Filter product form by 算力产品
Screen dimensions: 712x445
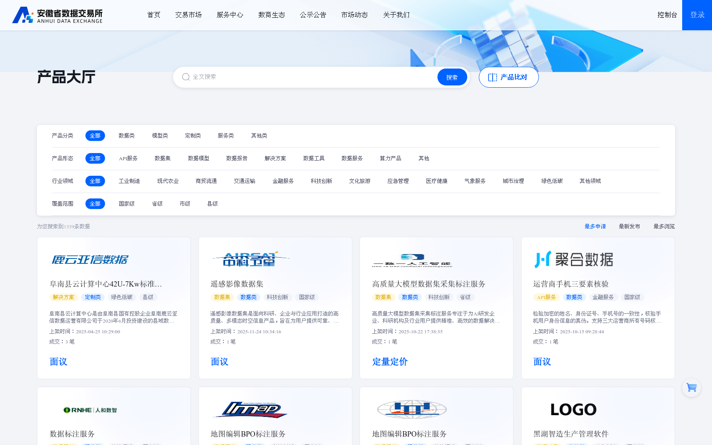click(390, 158)
